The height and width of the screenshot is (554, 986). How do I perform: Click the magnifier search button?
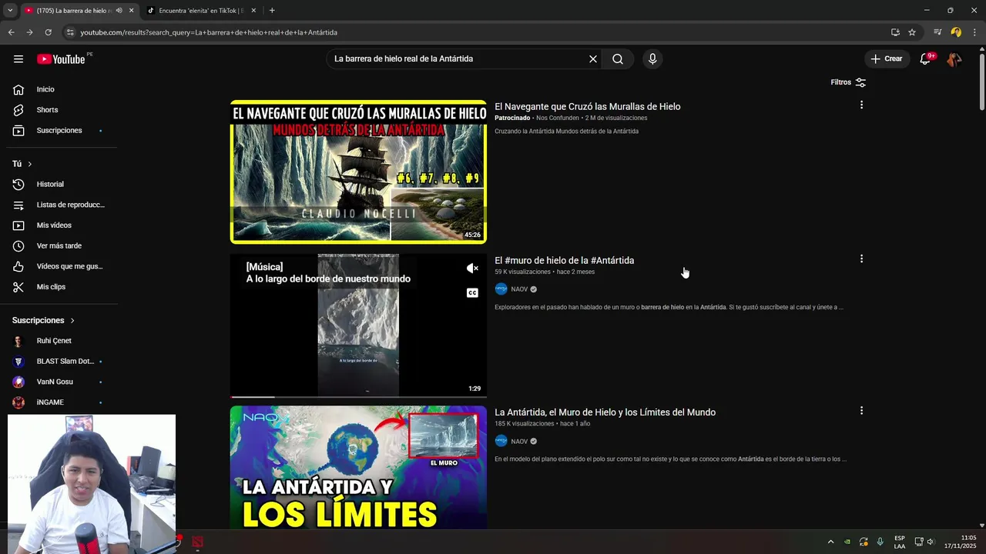pyautogui.click(x=618, y=59)
